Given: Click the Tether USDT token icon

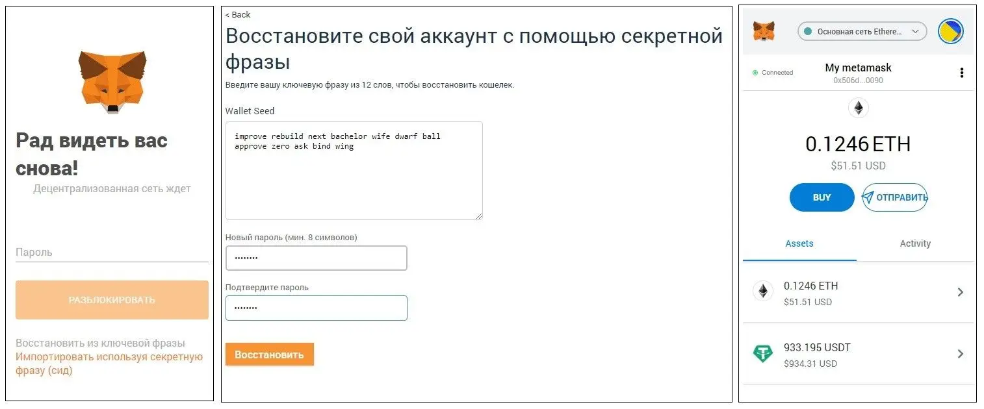Looking at the screenshot, I should tap(763, 354).
